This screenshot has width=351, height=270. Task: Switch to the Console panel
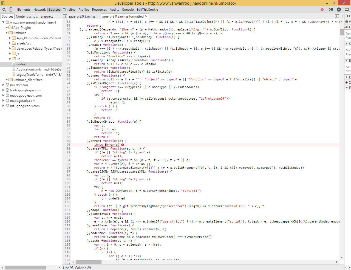pyautogui.click(x=128, y=10)
